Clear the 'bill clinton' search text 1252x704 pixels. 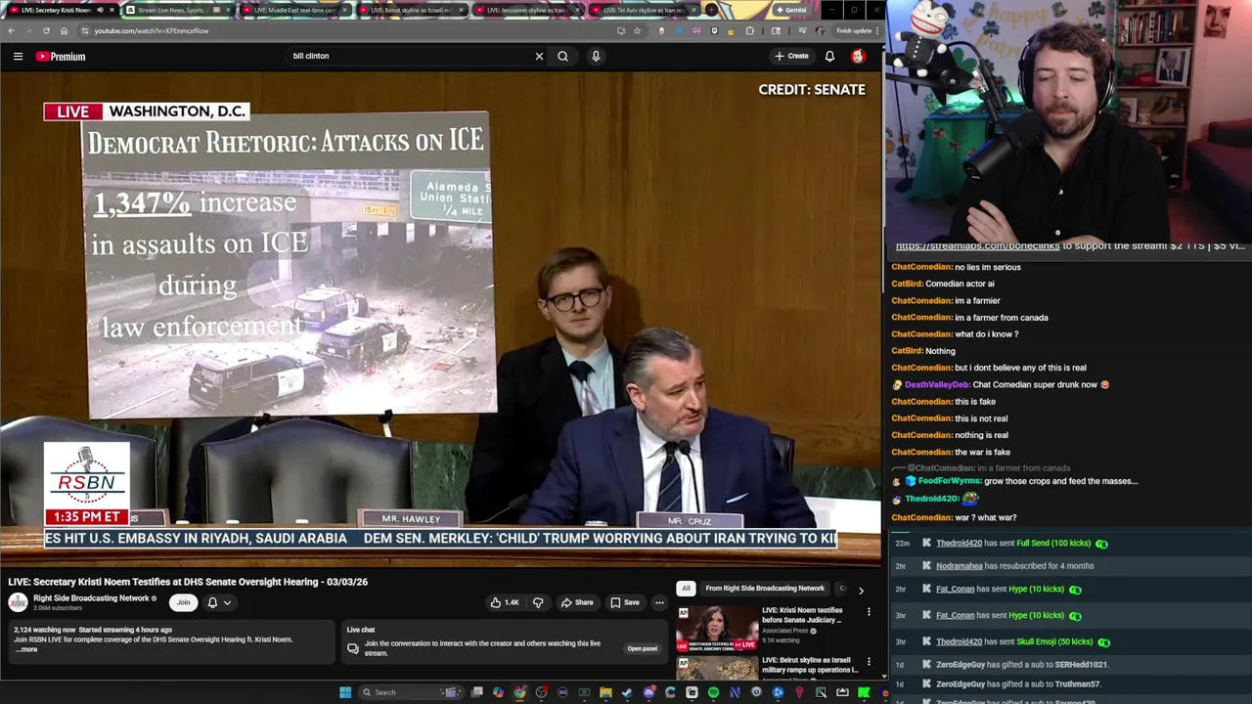coord(539,57)
